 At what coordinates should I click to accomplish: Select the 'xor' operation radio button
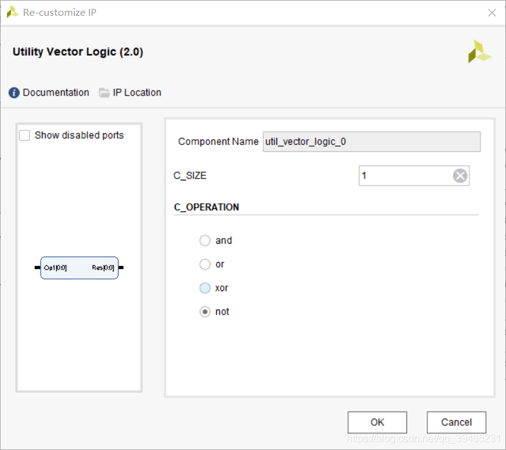tap(205, 288)
